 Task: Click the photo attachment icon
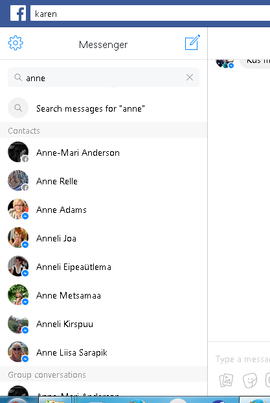click(x=226, y=380)
